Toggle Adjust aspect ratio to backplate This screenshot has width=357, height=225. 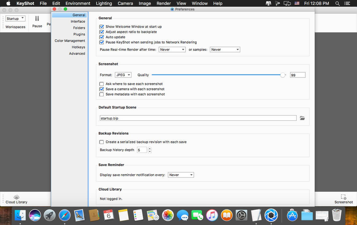[x=101, y=32]
